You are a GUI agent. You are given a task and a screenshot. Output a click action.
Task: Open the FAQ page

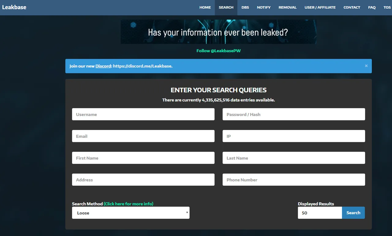[372, 7]
